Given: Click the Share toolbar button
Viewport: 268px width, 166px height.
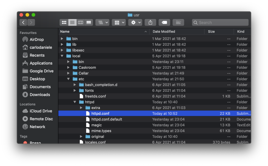Looking at the screenshot, I should tap(150, 22).
